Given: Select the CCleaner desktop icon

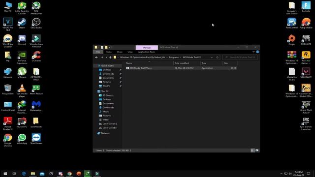Looking at the screenshot, I should [36, 56].
